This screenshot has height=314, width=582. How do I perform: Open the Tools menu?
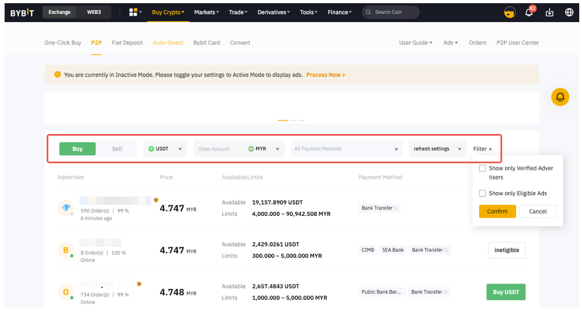pos(309,12)
